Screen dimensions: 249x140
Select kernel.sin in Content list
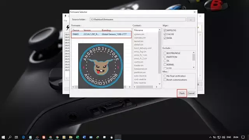[x=139, y=41]
